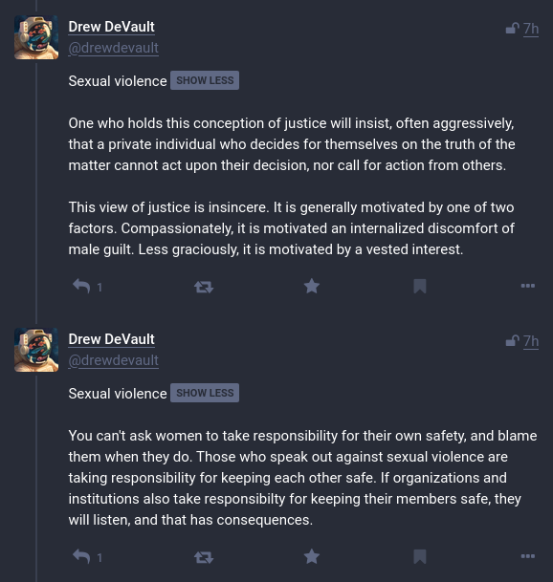Open @drewdevault handle on first post
The width and height of the screenshot is (553, 582).
pyautogui.click(x=113, y=48)
